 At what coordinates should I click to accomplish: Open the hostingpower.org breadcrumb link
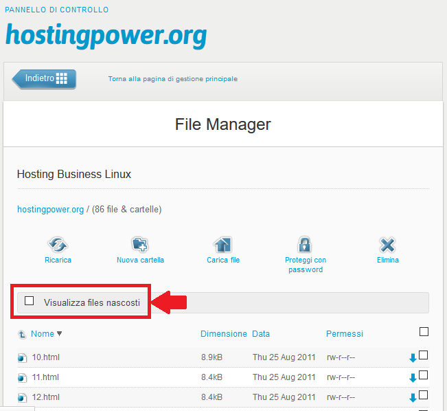[x=50, y=209]
